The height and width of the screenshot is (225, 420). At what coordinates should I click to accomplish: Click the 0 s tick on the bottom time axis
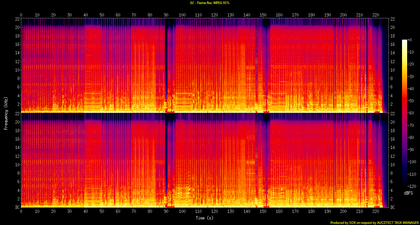point(21,212)
